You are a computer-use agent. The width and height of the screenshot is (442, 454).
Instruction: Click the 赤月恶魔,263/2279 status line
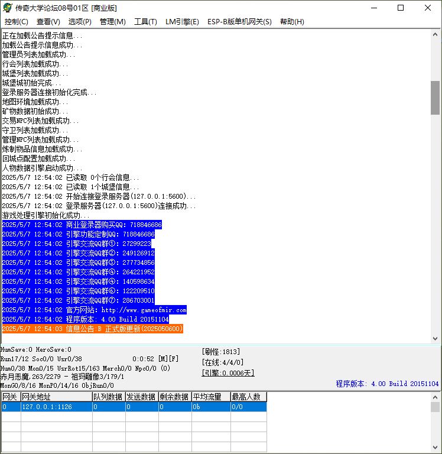[62, 377]
